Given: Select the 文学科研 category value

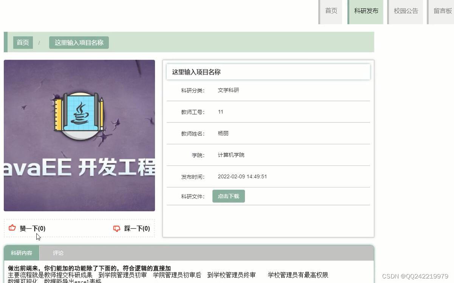Looking at the screenshot, I should pos(228,90).
